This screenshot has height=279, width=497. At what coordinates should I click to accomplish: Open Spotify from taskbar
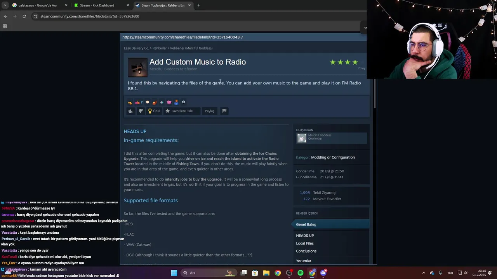pos(301,273)
